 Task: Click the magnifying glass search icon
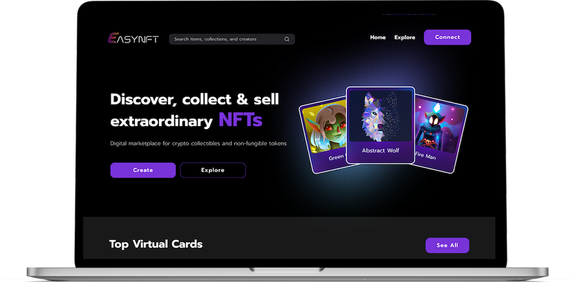[287, 39]
